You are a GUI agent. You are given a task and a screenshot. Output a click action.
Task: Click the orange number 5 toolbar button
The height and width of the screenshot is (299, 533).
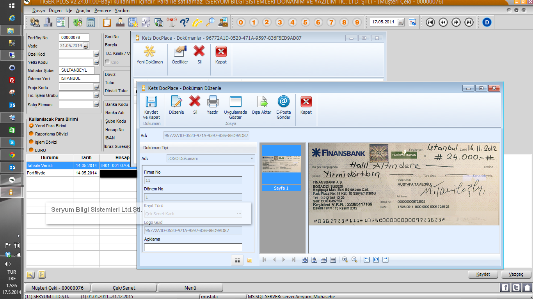(x=306, y=22)
